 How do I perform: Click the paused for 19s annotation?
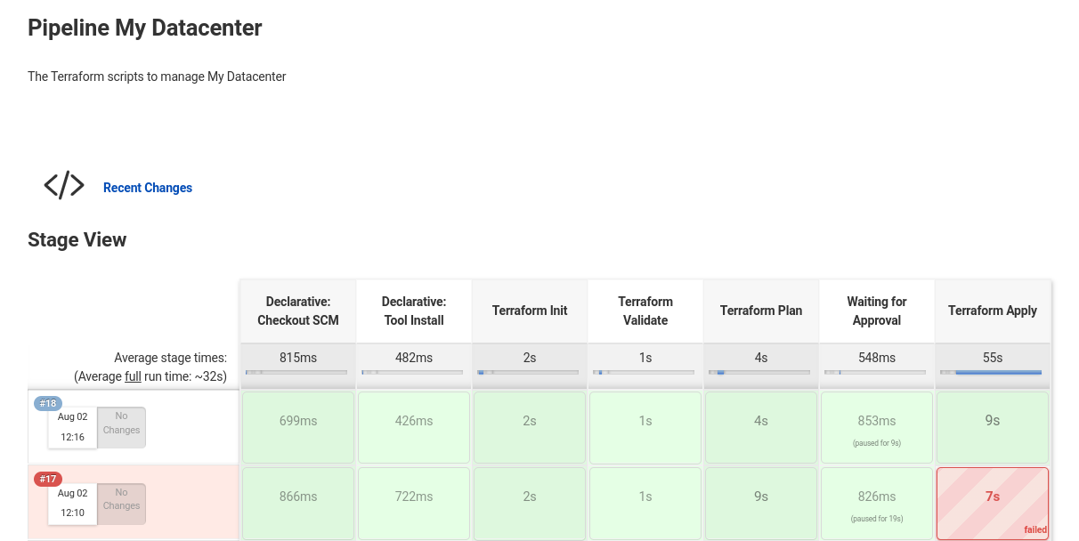[876, 518]
